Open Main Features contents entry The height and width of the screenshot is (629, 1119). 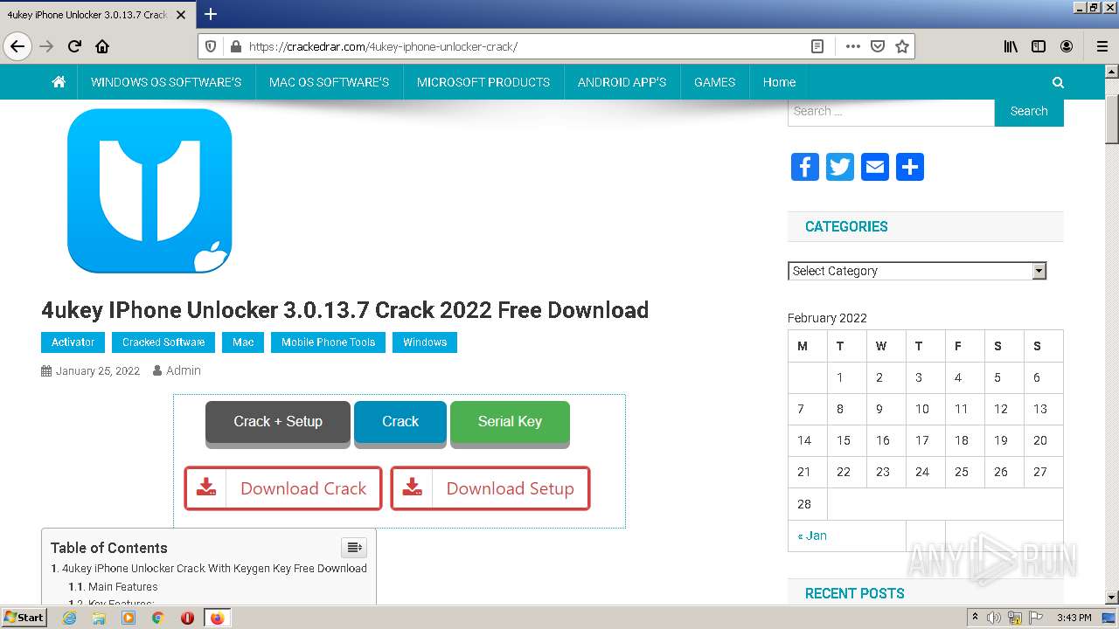[123, 587]
